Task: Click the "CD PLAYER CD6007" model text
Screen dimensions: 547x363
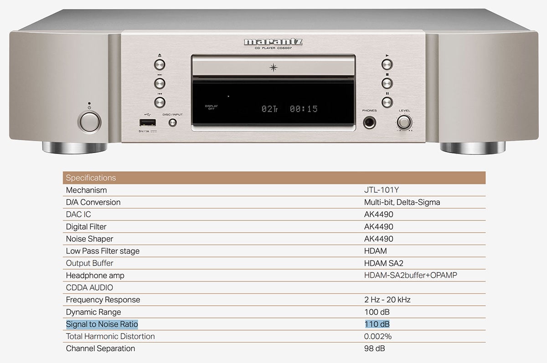Action: (x=273, y=47)
